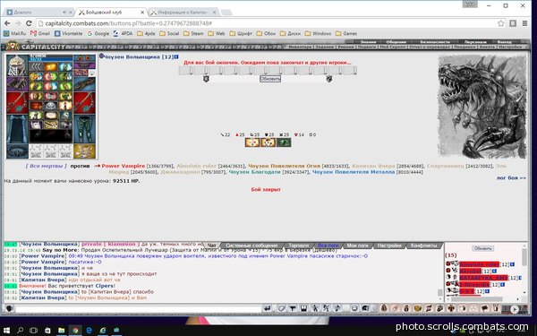Click the round arrow button at toolbar end
The height and width of the screenshot is (336, 537).
pos(515,309)
